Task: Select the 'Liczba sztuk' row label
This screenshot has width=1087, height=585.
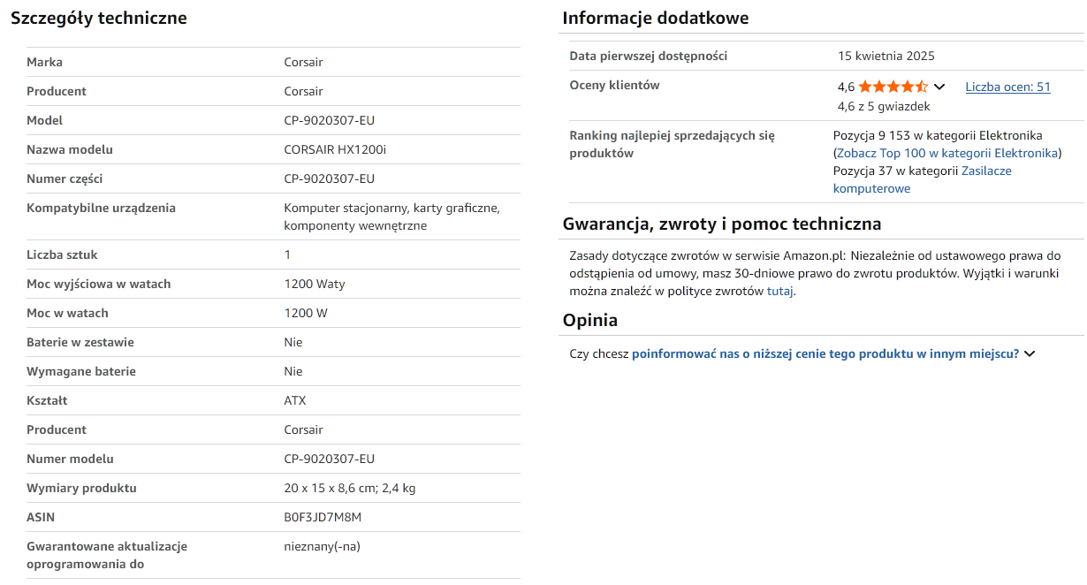Action: [62, 255]
